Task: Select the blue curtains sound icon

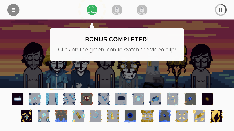Action: (52, 99)
